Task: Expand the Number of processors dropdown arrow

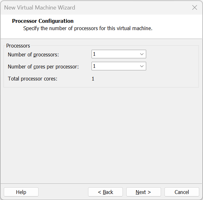Action: [x=142, y=54]
